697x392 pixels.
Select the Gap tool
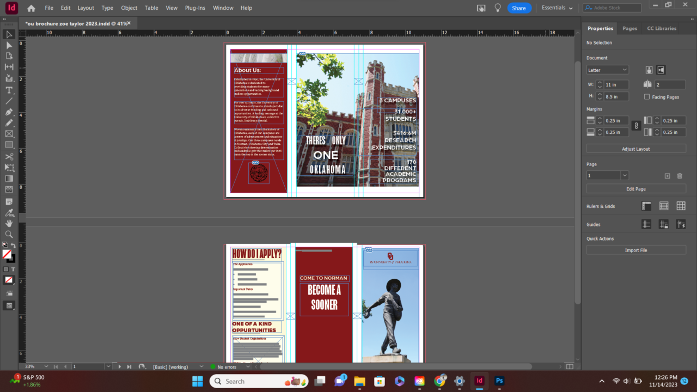coord(9,67)
